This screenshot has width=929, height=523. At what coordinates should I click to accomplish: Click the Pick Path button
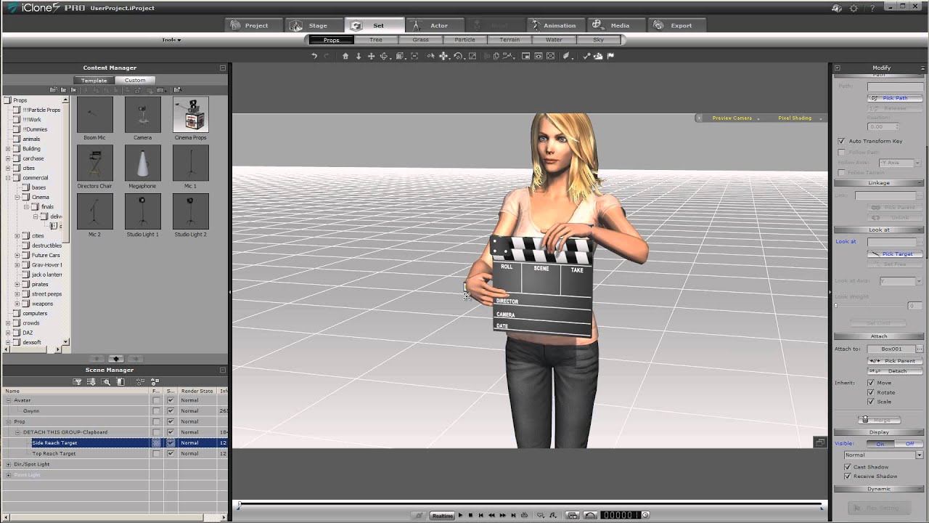pos(895,98)
